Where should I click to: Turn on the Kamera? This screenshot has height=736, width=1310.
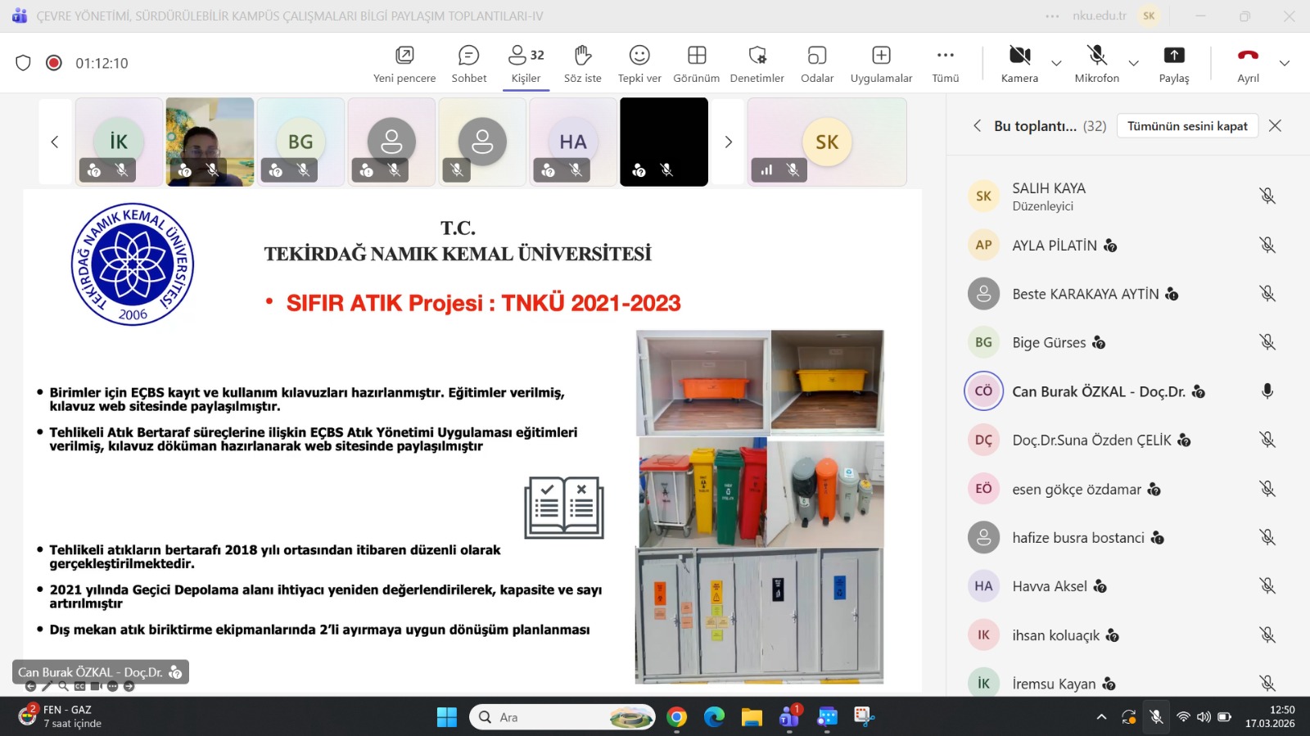click(x=1019, y=64)
